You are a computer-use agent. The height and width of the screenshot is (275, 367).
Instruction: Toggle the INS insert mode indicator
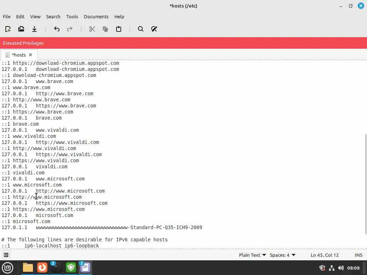point(358,255)
